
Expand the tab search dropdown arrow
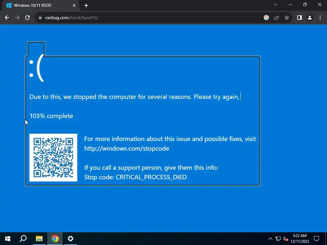click(276, 4)
